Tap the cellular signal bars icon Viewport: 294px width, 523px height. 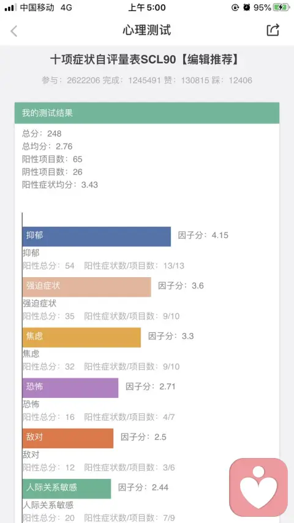point(11,8)
